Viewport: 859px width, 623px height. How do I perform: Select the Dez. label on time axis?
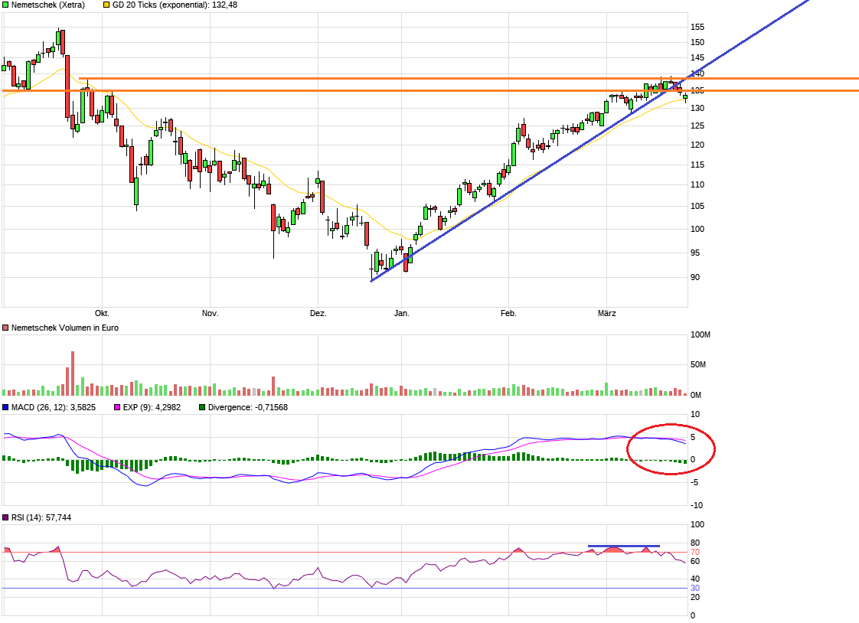pos(318,314)
